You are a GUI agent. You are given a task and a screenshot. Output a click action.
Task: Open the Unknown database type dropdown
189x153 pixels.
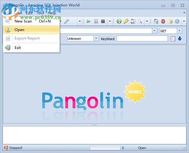[x=96, y=39]
